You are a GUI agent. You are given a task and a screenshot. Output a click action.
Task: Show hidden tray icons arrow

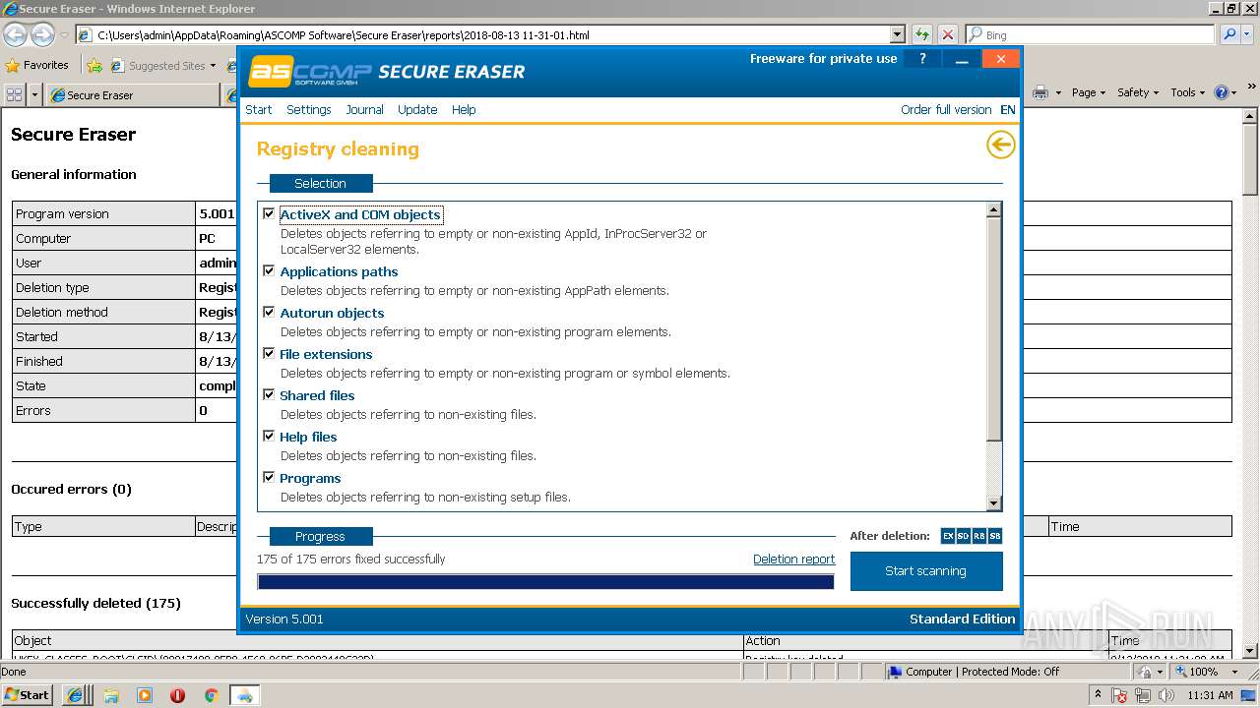1098,695
